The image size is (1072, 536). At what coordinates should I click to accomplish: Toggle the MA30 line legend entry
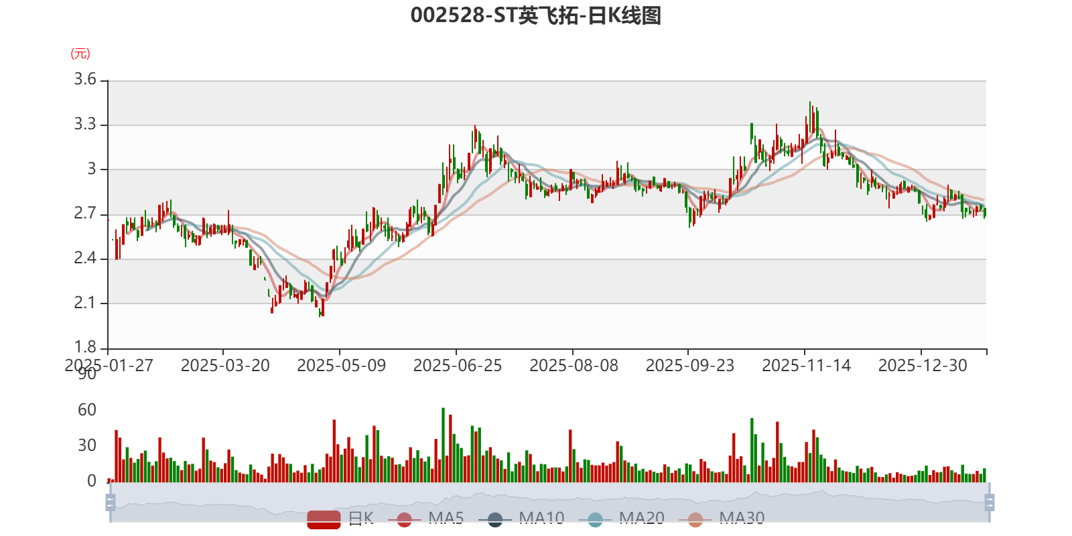pyautogui.click(x=722, y=519)
